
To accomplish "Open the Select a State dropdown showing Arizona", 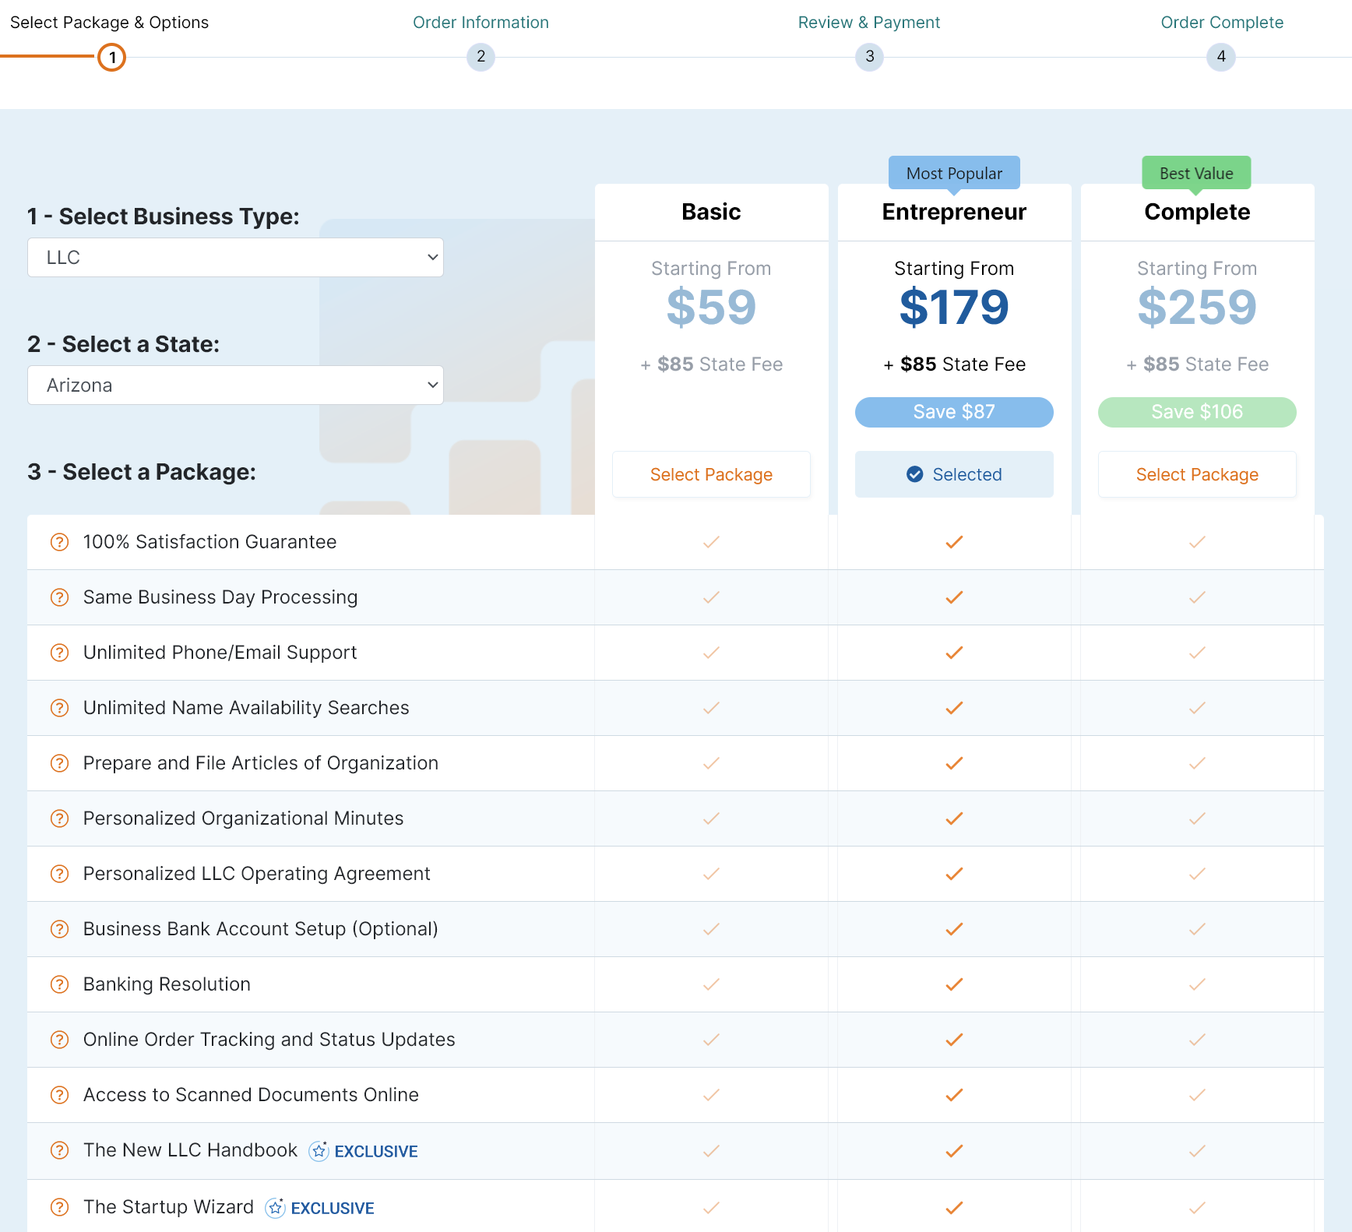I will 235,385.
